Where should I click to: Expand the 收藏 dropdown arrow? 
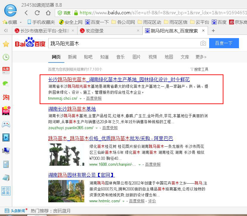pyautogui.click(x=21, y=23)
